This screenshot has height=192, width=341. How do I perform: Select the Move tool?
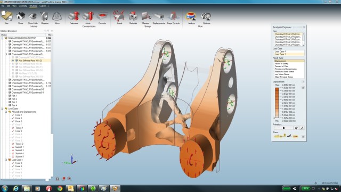coord(57,16)
